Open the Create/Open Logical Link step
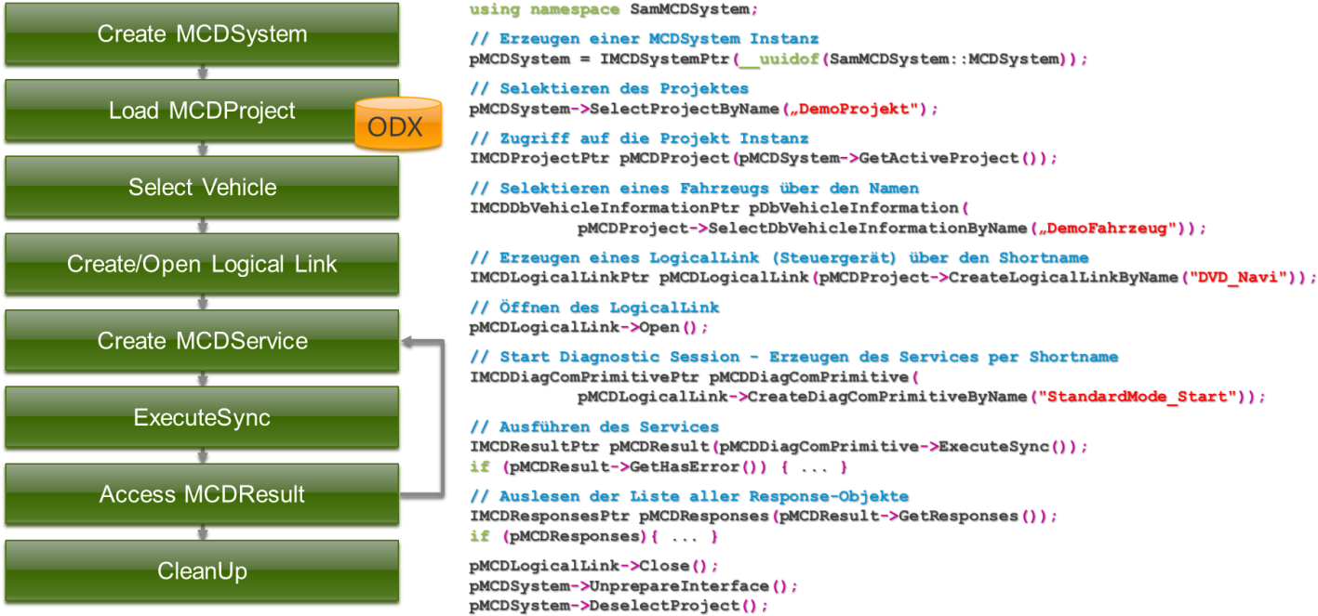Viewport: 1318px width, 616px height. pyautogui.click(x=202, y=265)
